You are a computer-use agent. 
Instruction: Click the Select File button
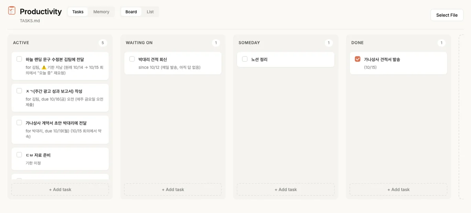(x=447, y=15)
